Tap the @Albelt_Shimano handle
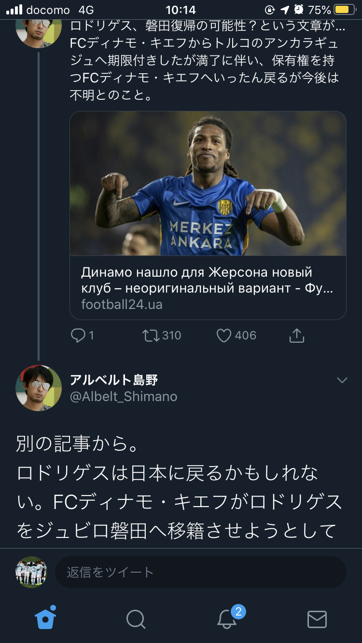362x643 pixels. (x=124, y=397)
